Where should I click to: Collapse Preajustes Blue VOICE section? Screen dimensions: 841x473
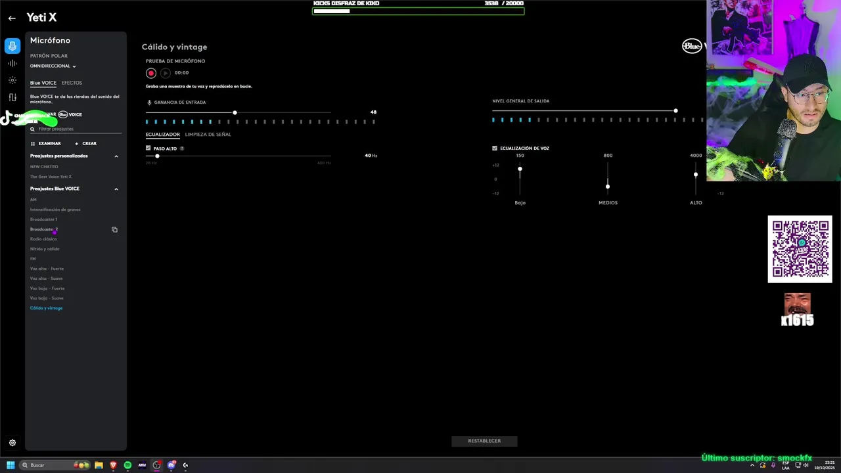tap(116, 189)
